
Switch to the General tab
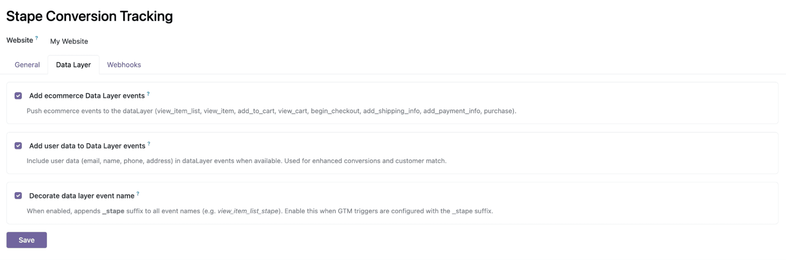[x=27, y=64]
